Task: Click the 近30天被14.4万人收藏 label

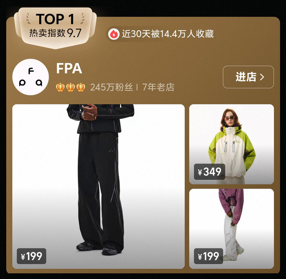Action: [168, 34]
